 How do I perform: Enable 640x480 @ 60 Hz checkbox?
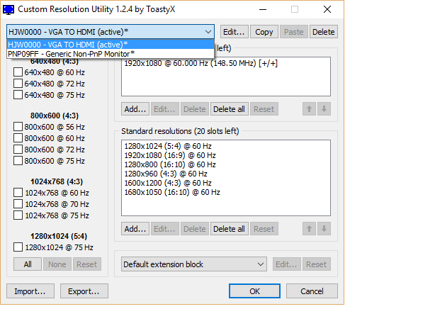18,72
